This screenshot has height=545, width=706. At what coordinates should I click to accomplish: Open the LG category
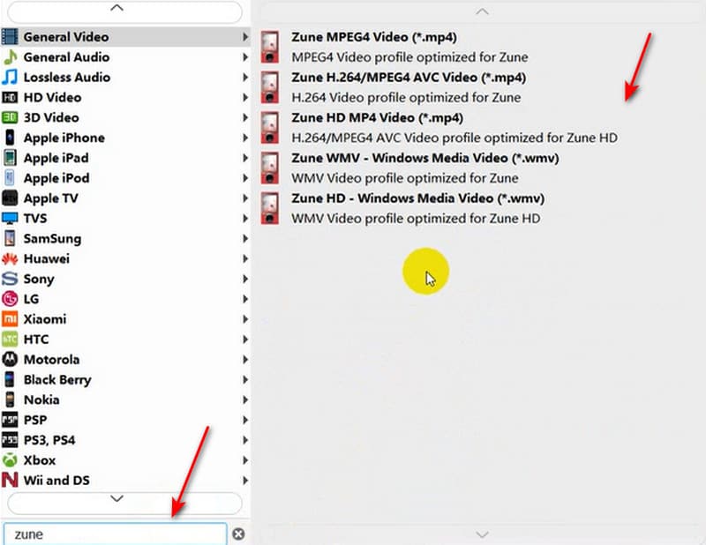(x=125, y=299)
